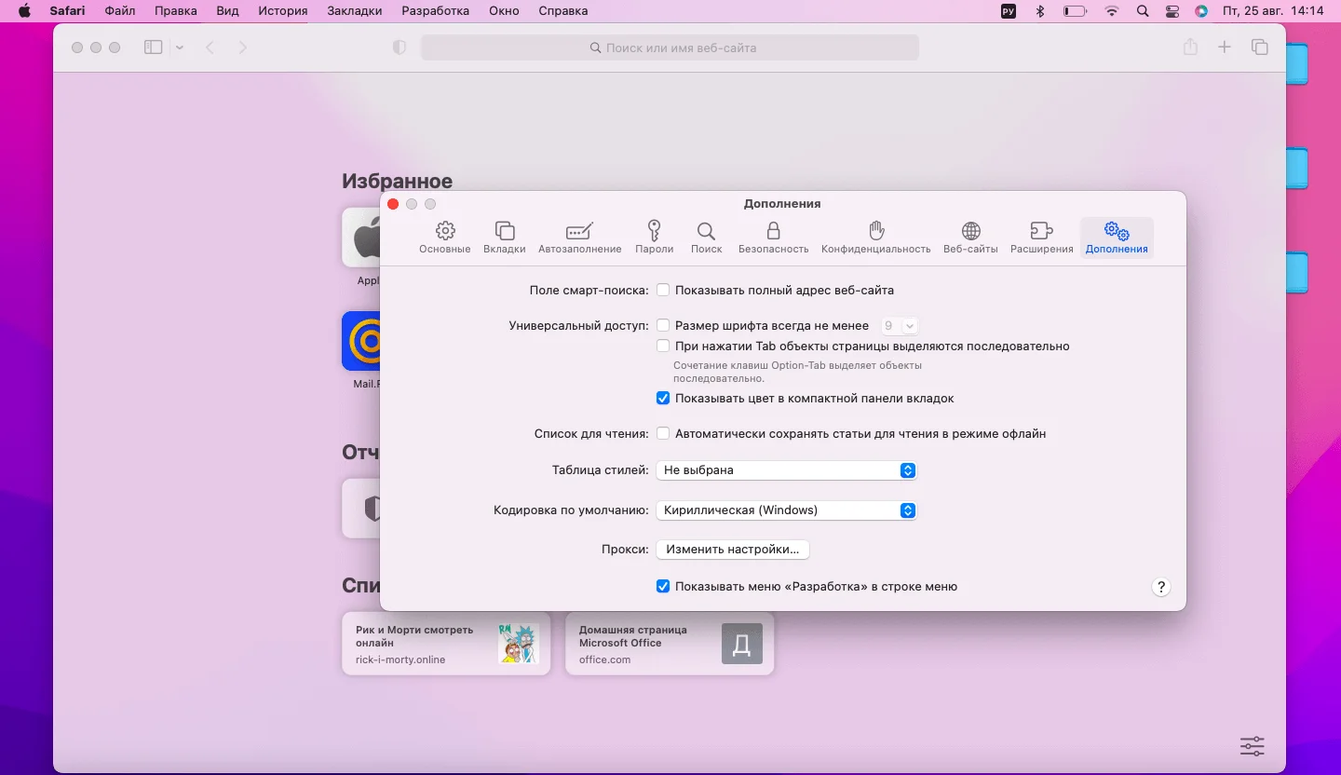Select the Websites (Веб-сайты) globe icon
The width and height of the screenshot is (1341, 775).
click(970, 237)
